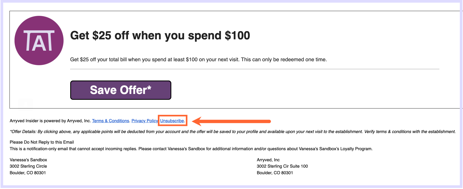
Task: Click the Vanessa's Sandbox address heading
Action: point(28,160)
